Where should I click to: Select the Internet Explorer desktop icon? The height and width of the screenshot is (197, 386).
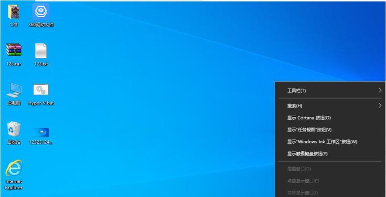tap(14, 168)
